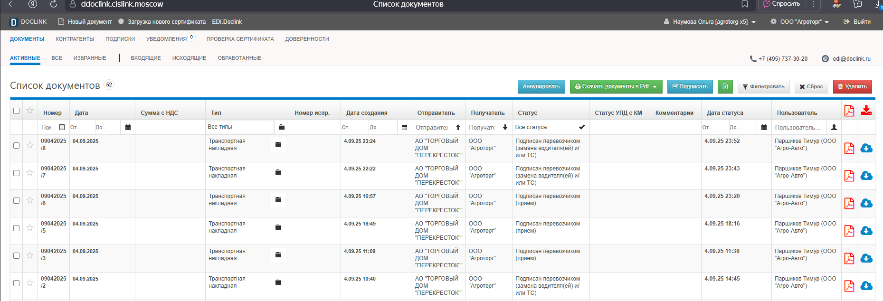This screenshot has height=301, width=883.
Task: Download PDF for document 09042025/7
Action: click(849, 176)
